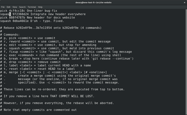This screenshot has height=115, width=187.
Task: Click the "Integrate new header everywhere" message
Action: coord(58,14)
